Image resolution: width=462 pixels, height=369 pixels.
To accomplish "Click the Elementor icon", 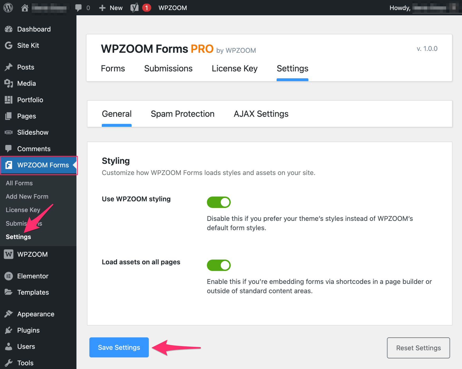I will 9,276.
